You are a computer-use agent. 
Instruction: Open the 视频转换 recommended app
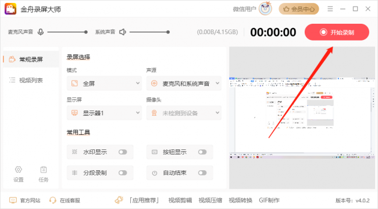click(x=240, y=200)
